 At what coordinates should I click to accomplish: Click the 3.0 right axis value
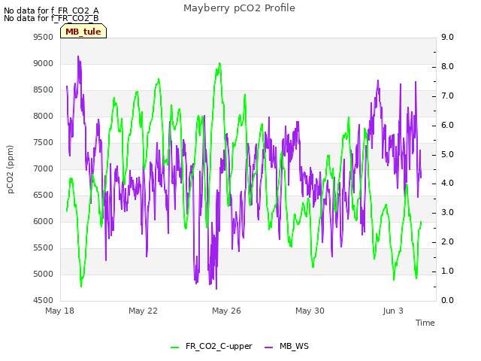(447, 212)
